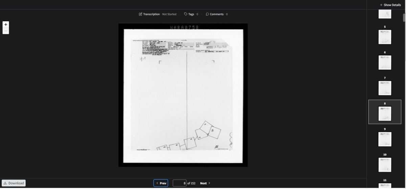Go to previous page with Prev
The height and width of the screenshot is (189, 406).
pos(161,183)
